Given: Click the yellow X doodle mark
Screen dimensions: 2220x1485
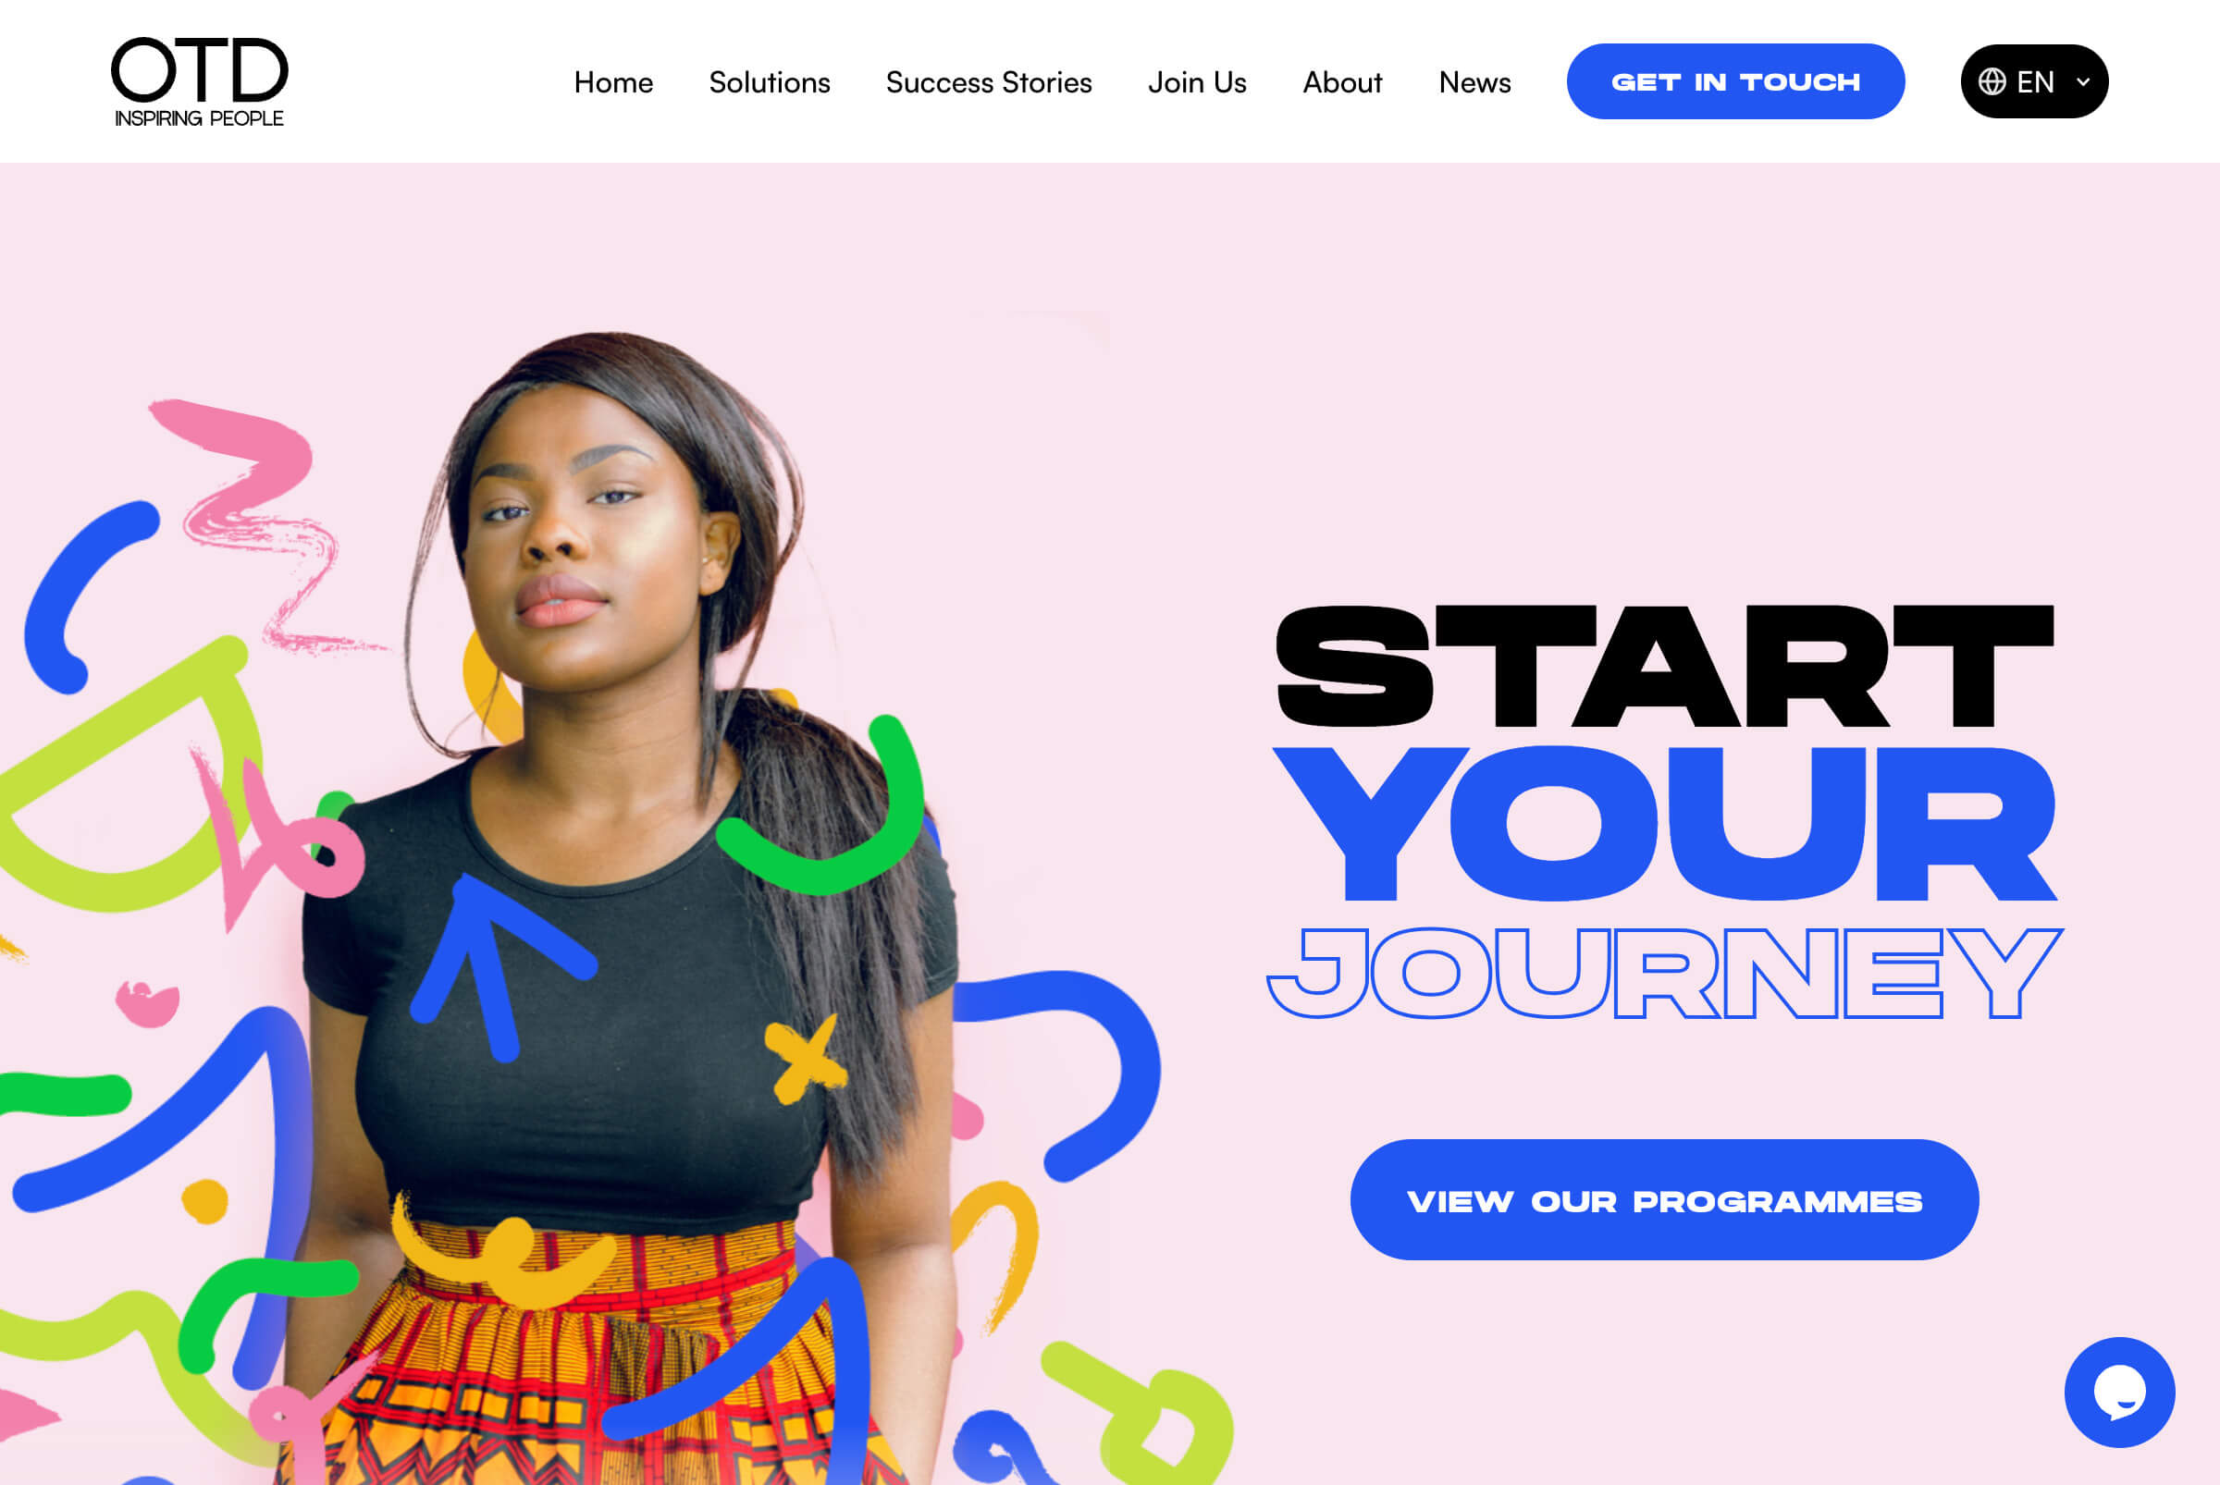Looking at the screenshot, I should click(804, 1059).
